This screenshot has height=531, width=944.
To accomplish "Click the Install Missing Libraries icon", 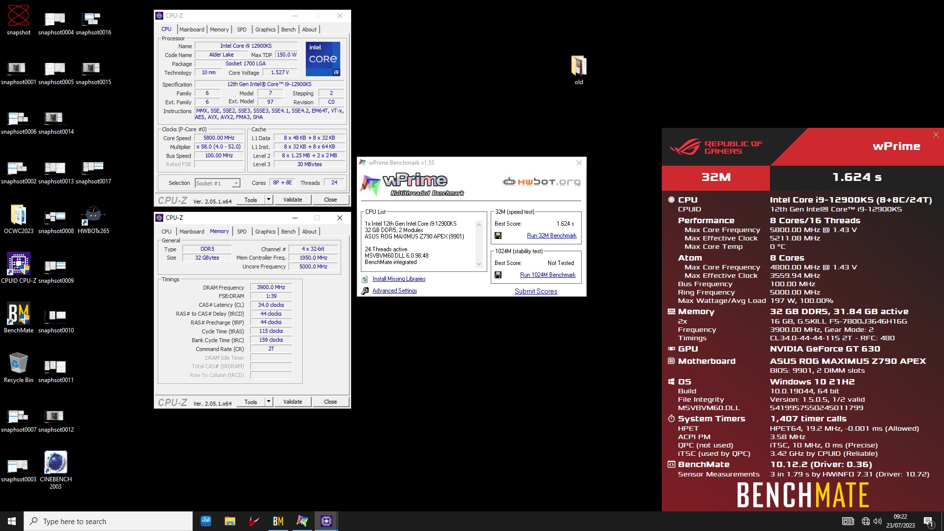I will 365,279.
